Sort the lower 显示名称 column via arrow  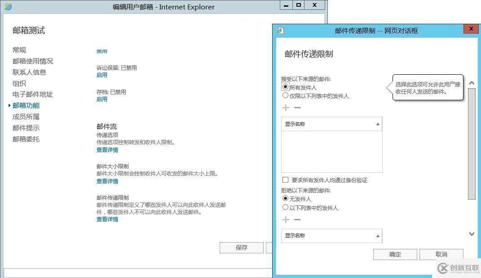coord(378,236)
